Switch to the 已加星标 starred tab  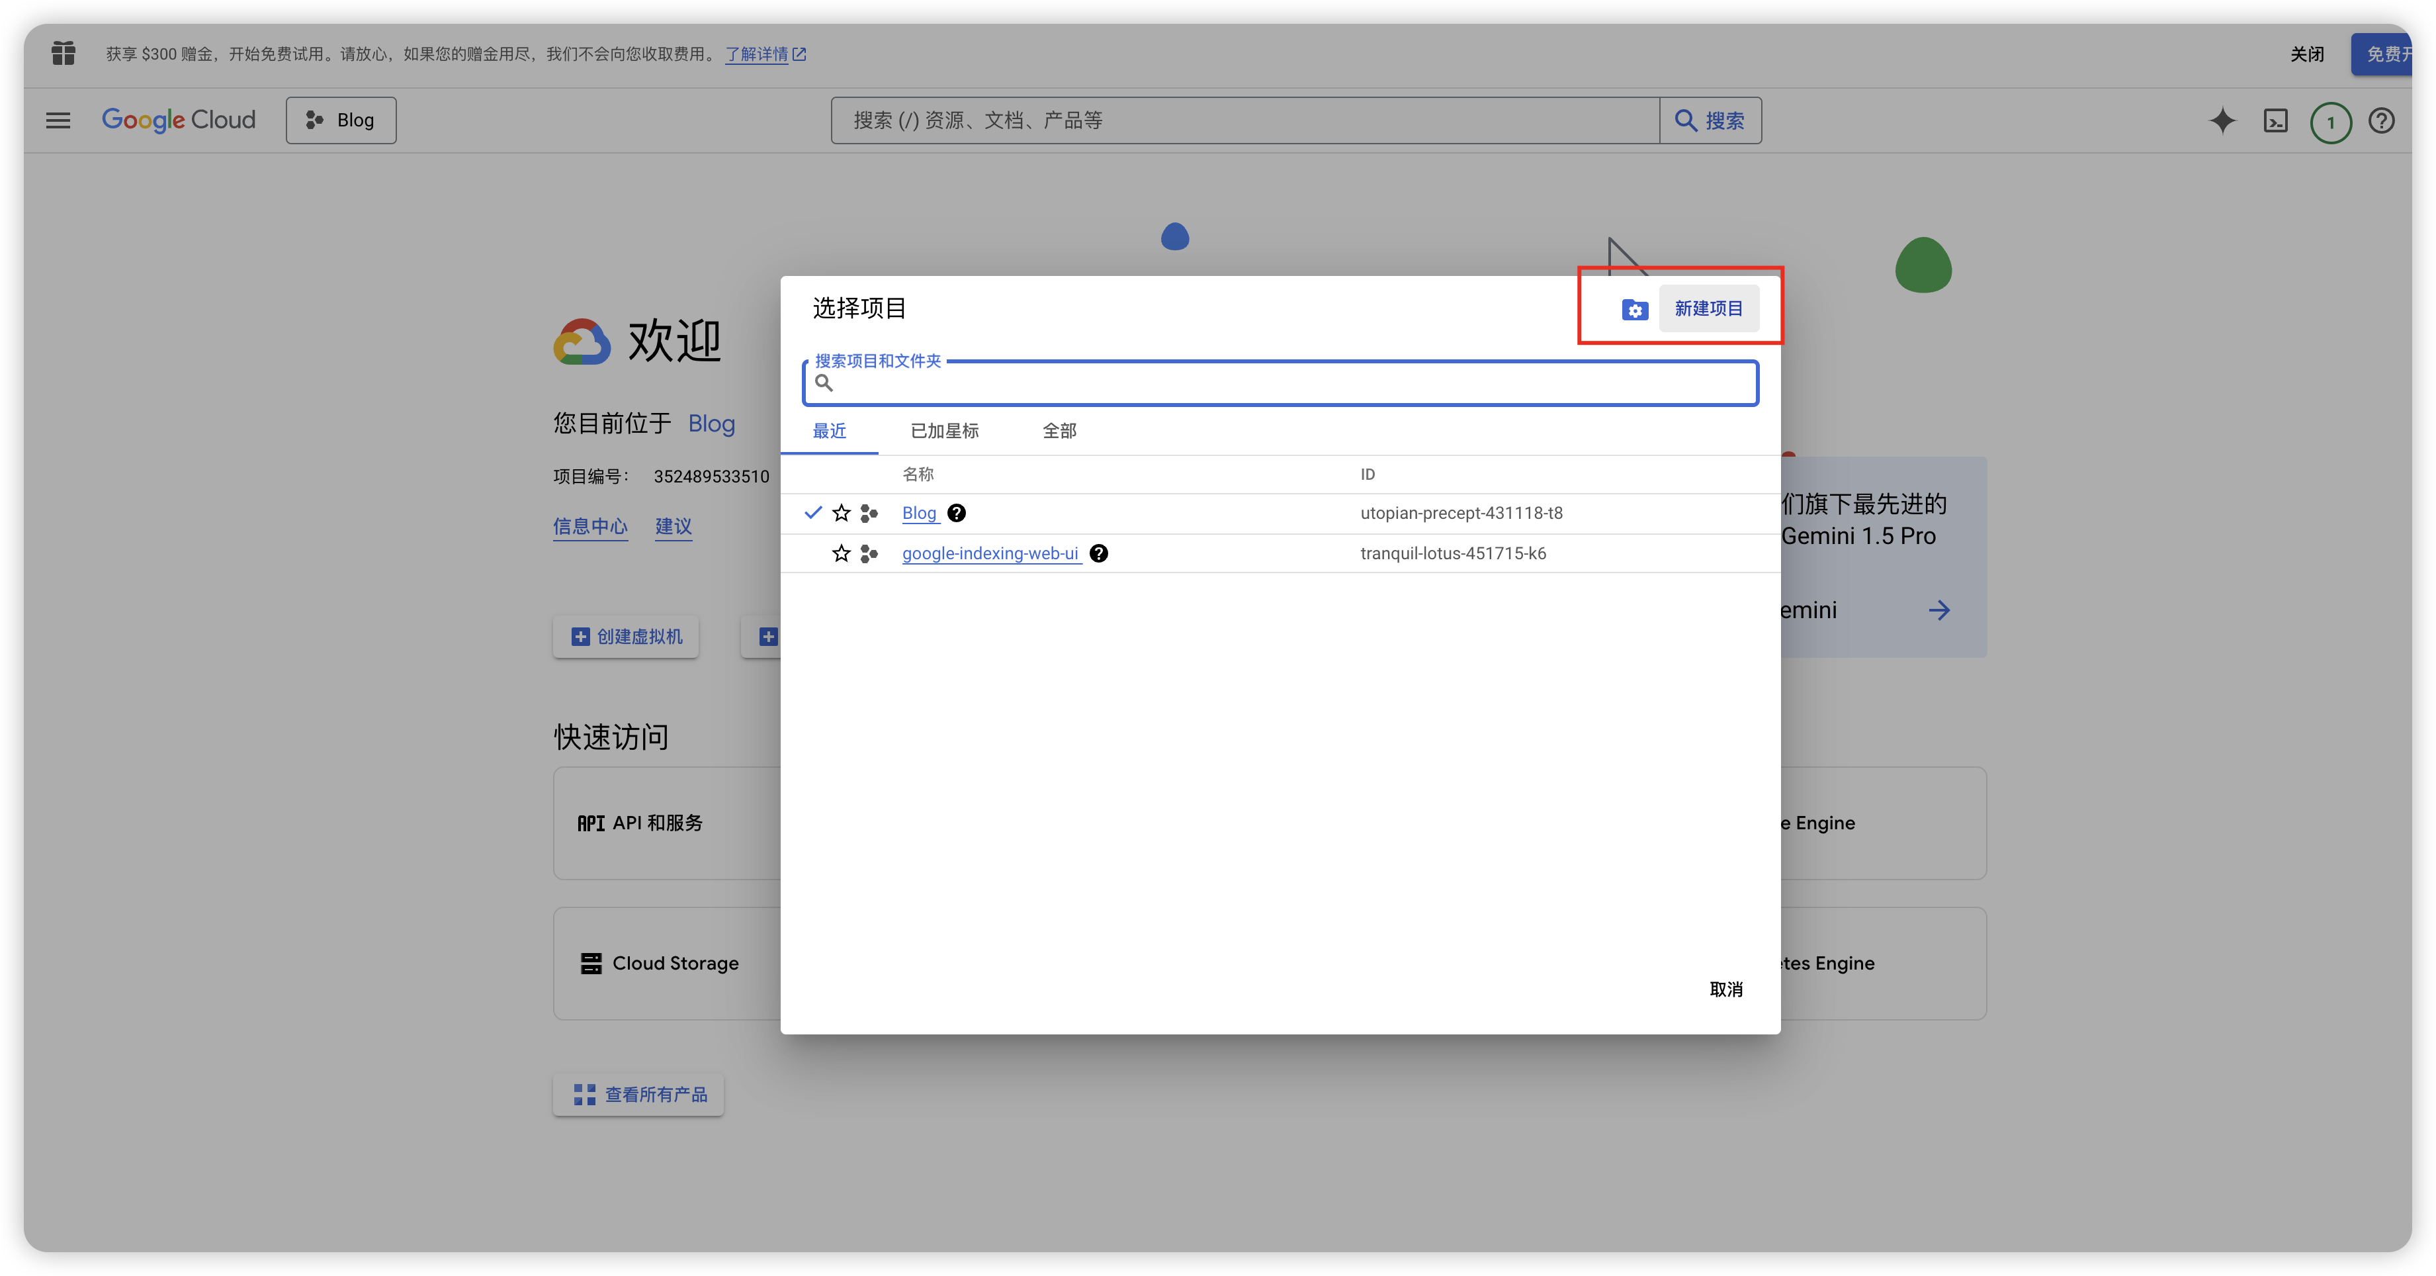pyautogui.click(x=945, y=430)
